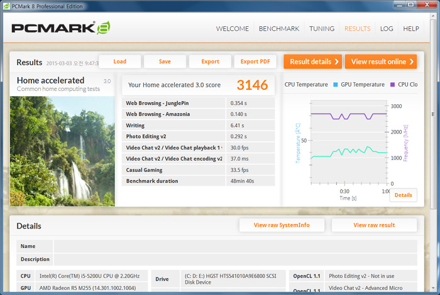Click the Export button

click(210, 62)
